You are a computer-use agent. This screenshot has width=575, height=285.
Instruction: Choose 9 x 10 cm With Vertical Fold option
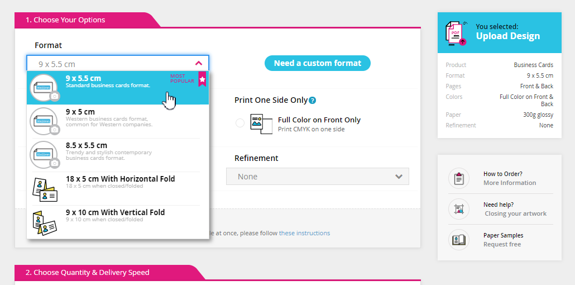118,222
